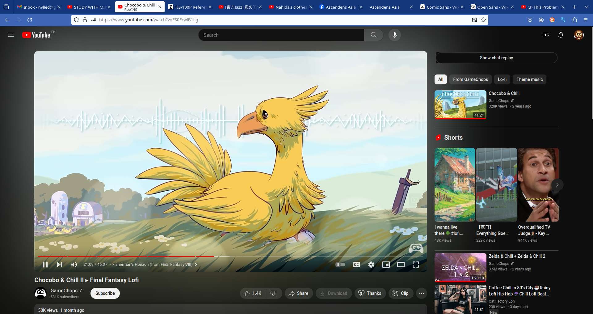Open 'Zelda & Chill + Zelda & Chill 2' title
The width and height of the screenshot is (593, 314).
point(517,256)
